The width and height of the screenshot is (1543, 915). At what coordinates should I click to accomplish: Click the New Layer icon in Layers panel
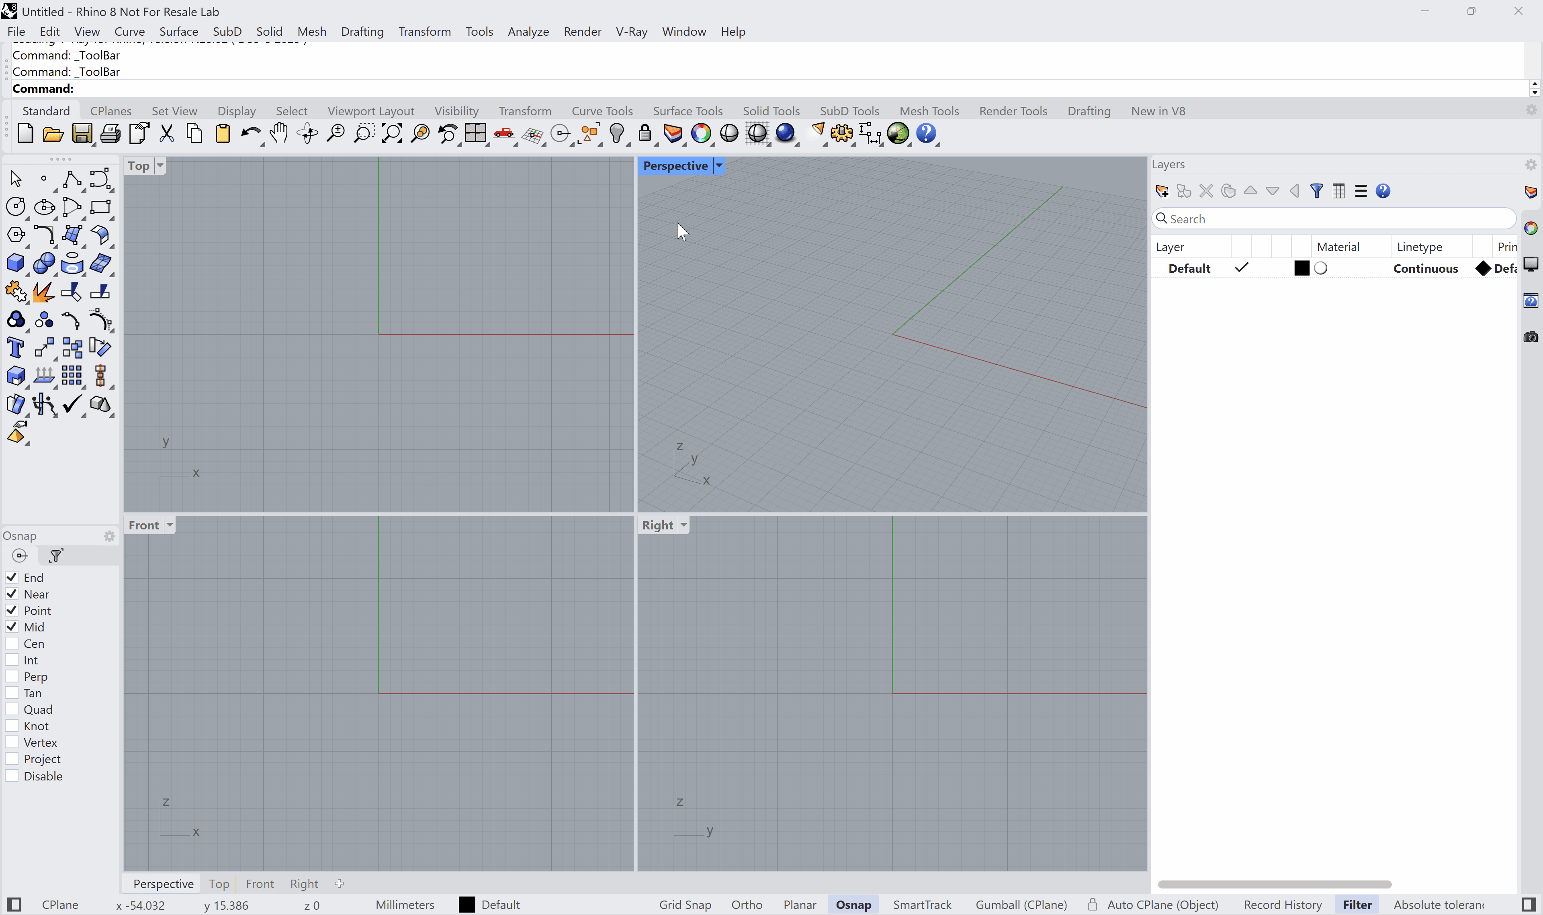pyautogui.click(x=1162, y=191)
